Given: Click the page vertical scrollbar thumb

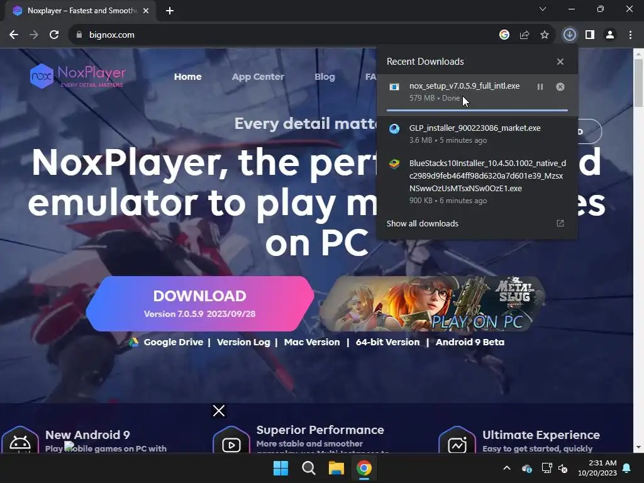Looking at the screenshot, I should [639, 82].
